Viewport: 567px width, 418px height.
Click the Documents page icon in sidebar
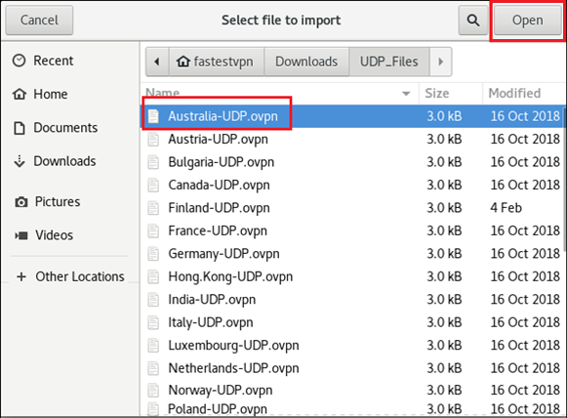click(20, 128)
